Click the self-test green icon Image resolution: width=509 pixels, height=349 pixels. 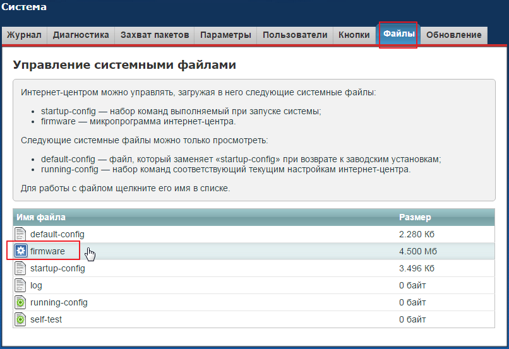[20, 319]
